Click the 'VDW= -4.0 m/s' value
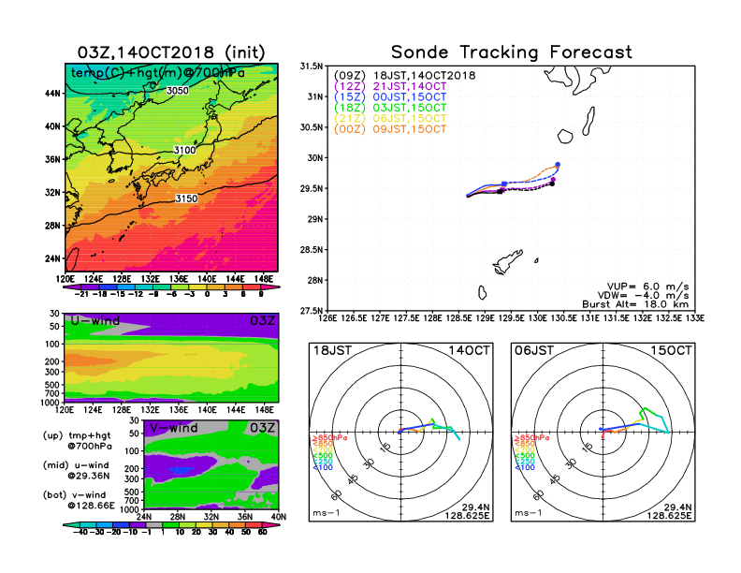 click(643, 296)
